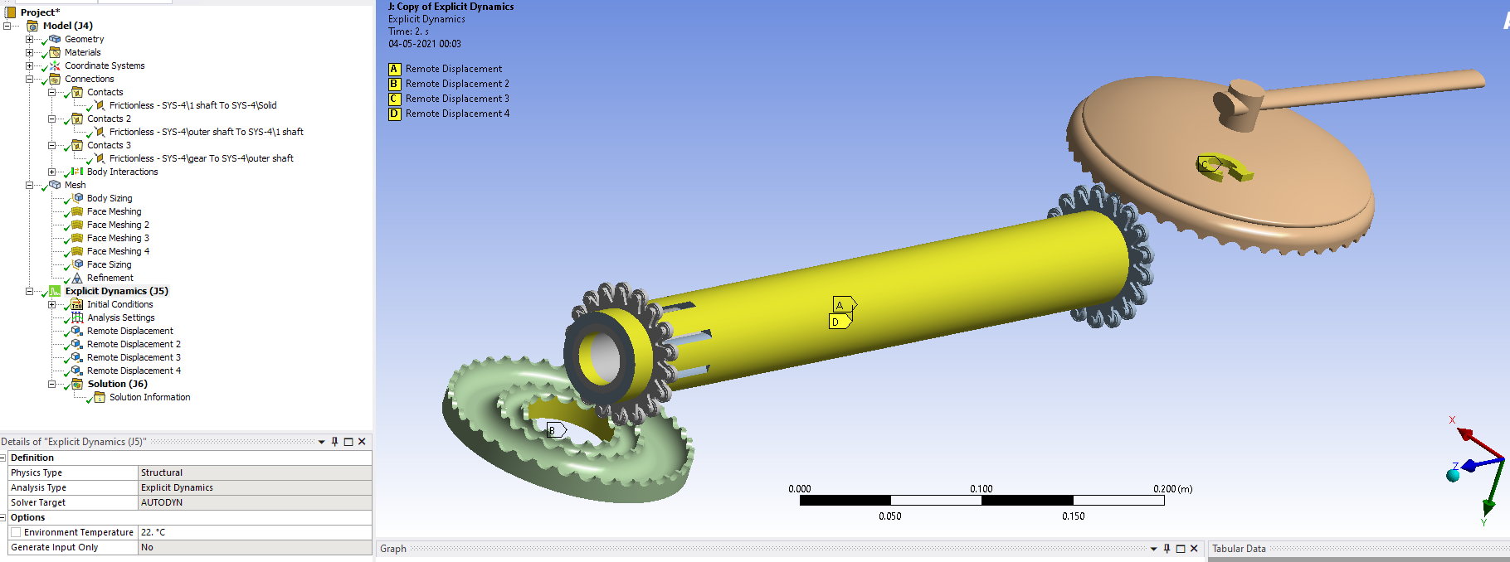Click the Materials folder icon
Image resolution: width=1510 pixels, height=562 pixels.
(55, 52)
